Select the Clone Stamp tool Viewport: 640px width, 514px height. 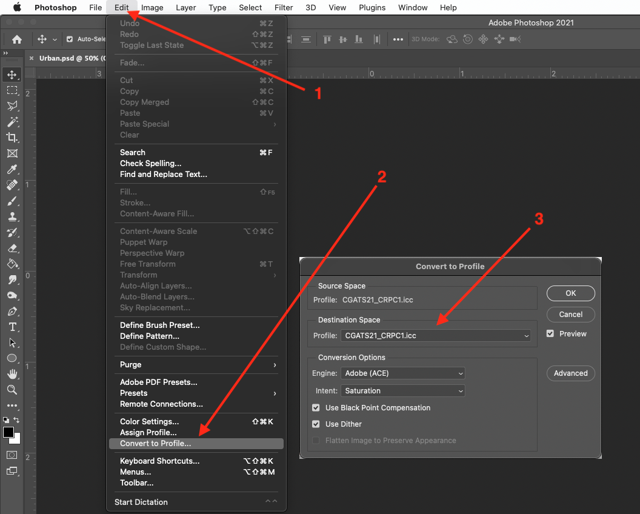(x=12, y=216)
